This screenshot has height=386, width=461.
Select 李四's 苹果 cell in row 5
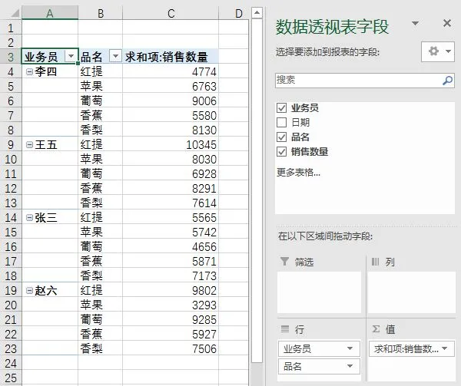click(100, 86)
